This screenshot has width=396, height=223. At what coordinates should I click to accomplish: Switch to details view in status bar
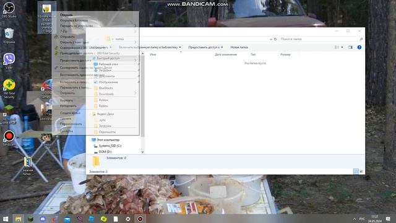click(x=356, y=172)
